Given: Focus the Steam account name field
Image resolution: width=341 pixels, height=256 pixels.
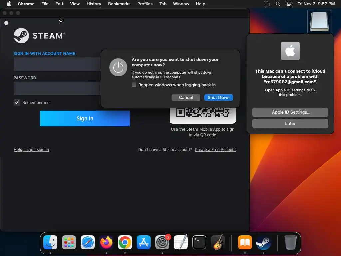Looking at the screenshot, I should [57, 64].
